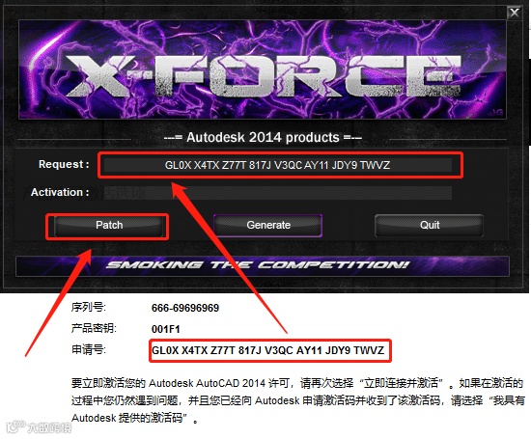531x439 pixels.
Task: Click the Request label
Action: coord(64,164)
